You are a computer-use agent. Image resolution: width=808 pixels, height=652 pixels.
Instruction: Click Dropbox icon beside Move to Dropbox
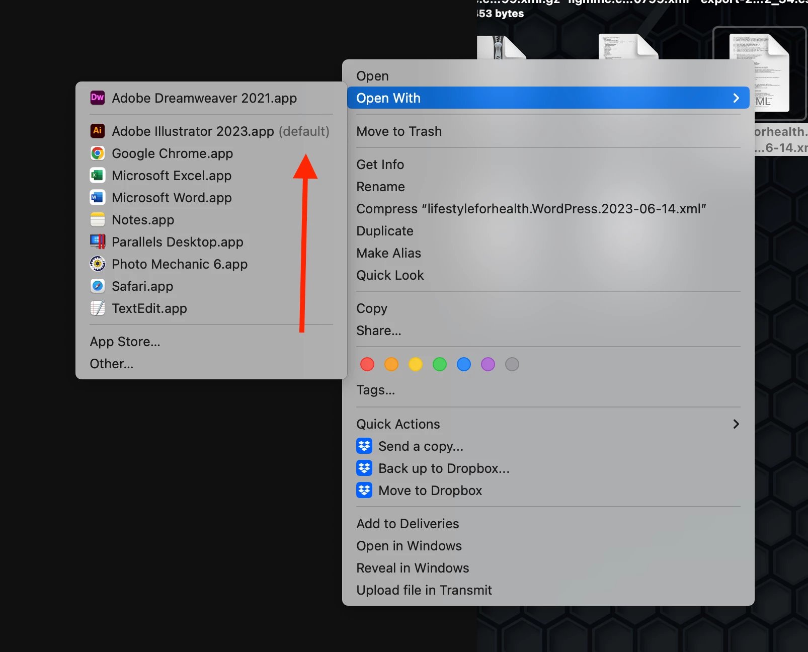pyautogui.click(x=364, y=490)
